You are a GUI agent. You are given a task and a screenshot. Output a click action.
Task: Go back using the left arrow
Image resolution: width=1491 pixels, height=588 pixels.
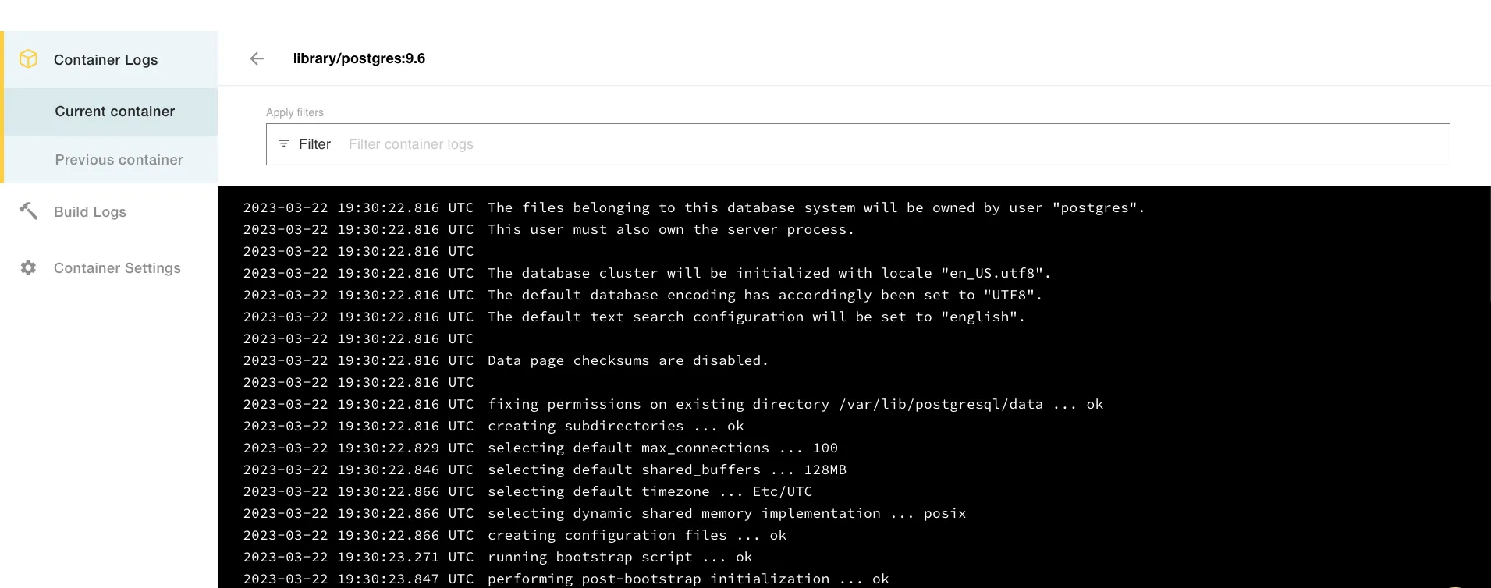click(x=257, y=58)
